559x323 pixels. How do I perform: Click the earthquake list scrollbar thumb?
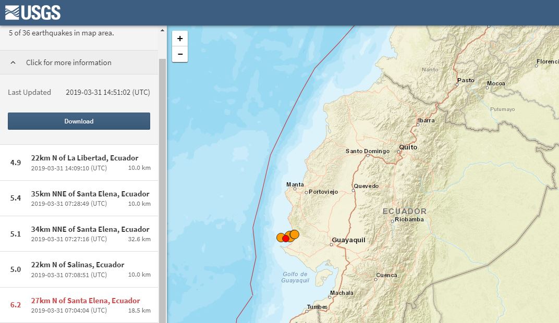click(x=162, y=188)
